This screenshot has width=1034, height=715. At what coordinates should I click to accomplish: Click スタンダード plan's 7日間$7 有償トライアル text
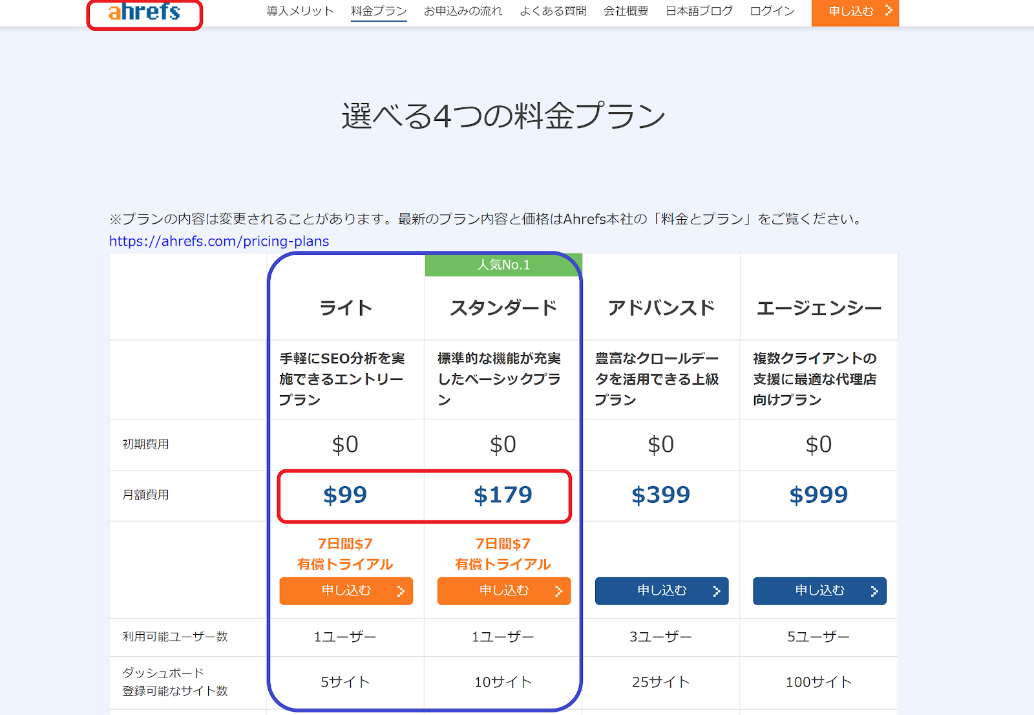pyautogui.click(x=503, y=554)
